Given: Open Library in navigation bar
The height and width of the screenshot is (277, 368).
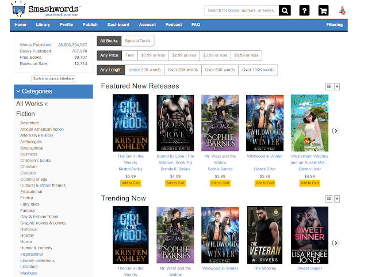Looking at the screenshot, I should (43, 25).
